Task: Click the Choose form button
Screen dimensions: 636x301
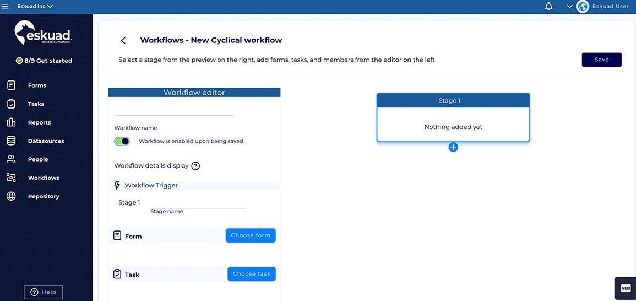Action: pos(251,235)
